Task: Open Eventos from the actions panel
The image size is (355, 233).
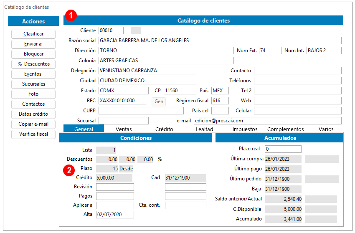Action: 33,74
